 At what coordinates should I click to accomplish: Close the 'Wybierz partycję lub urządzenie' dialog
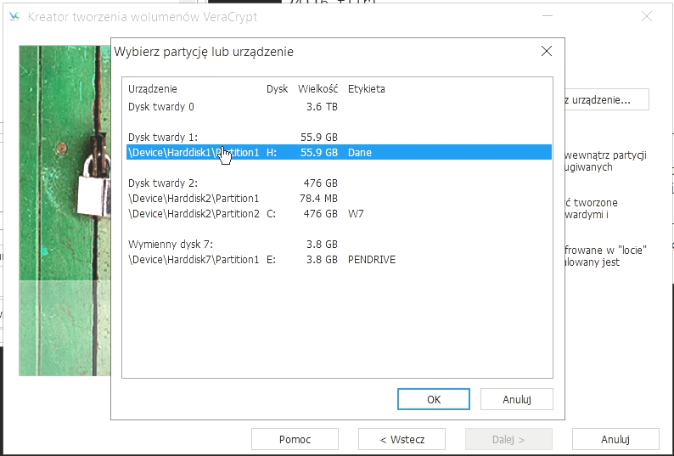click(547, 51)
